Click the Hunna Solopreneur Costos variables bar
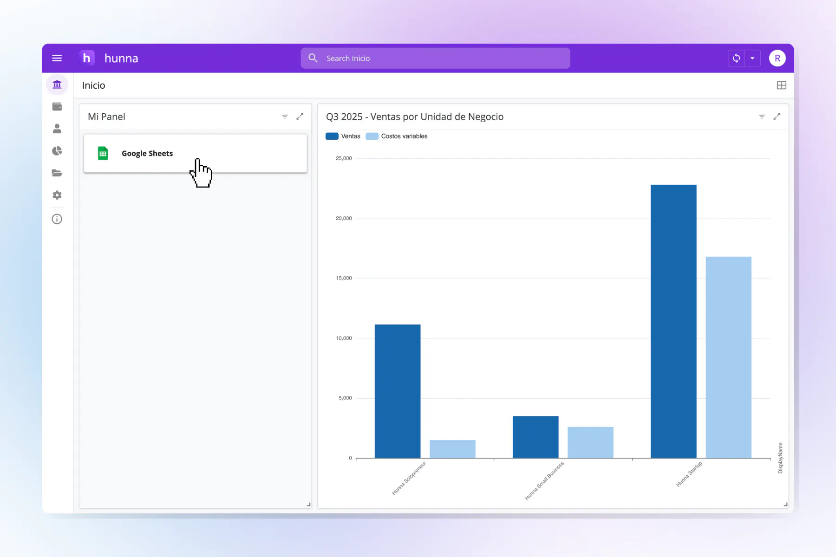This screenshot has width=836, height=557. [x=452, y=449]
